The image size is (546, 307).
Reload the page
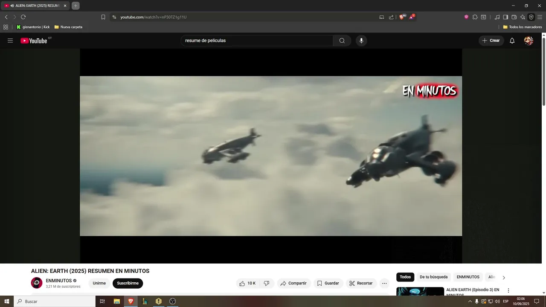click(x=23, y=17)
